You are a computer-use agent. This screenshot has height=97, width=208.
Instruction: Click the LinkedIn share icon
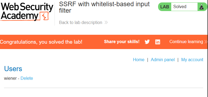click(x=158, y=42)
